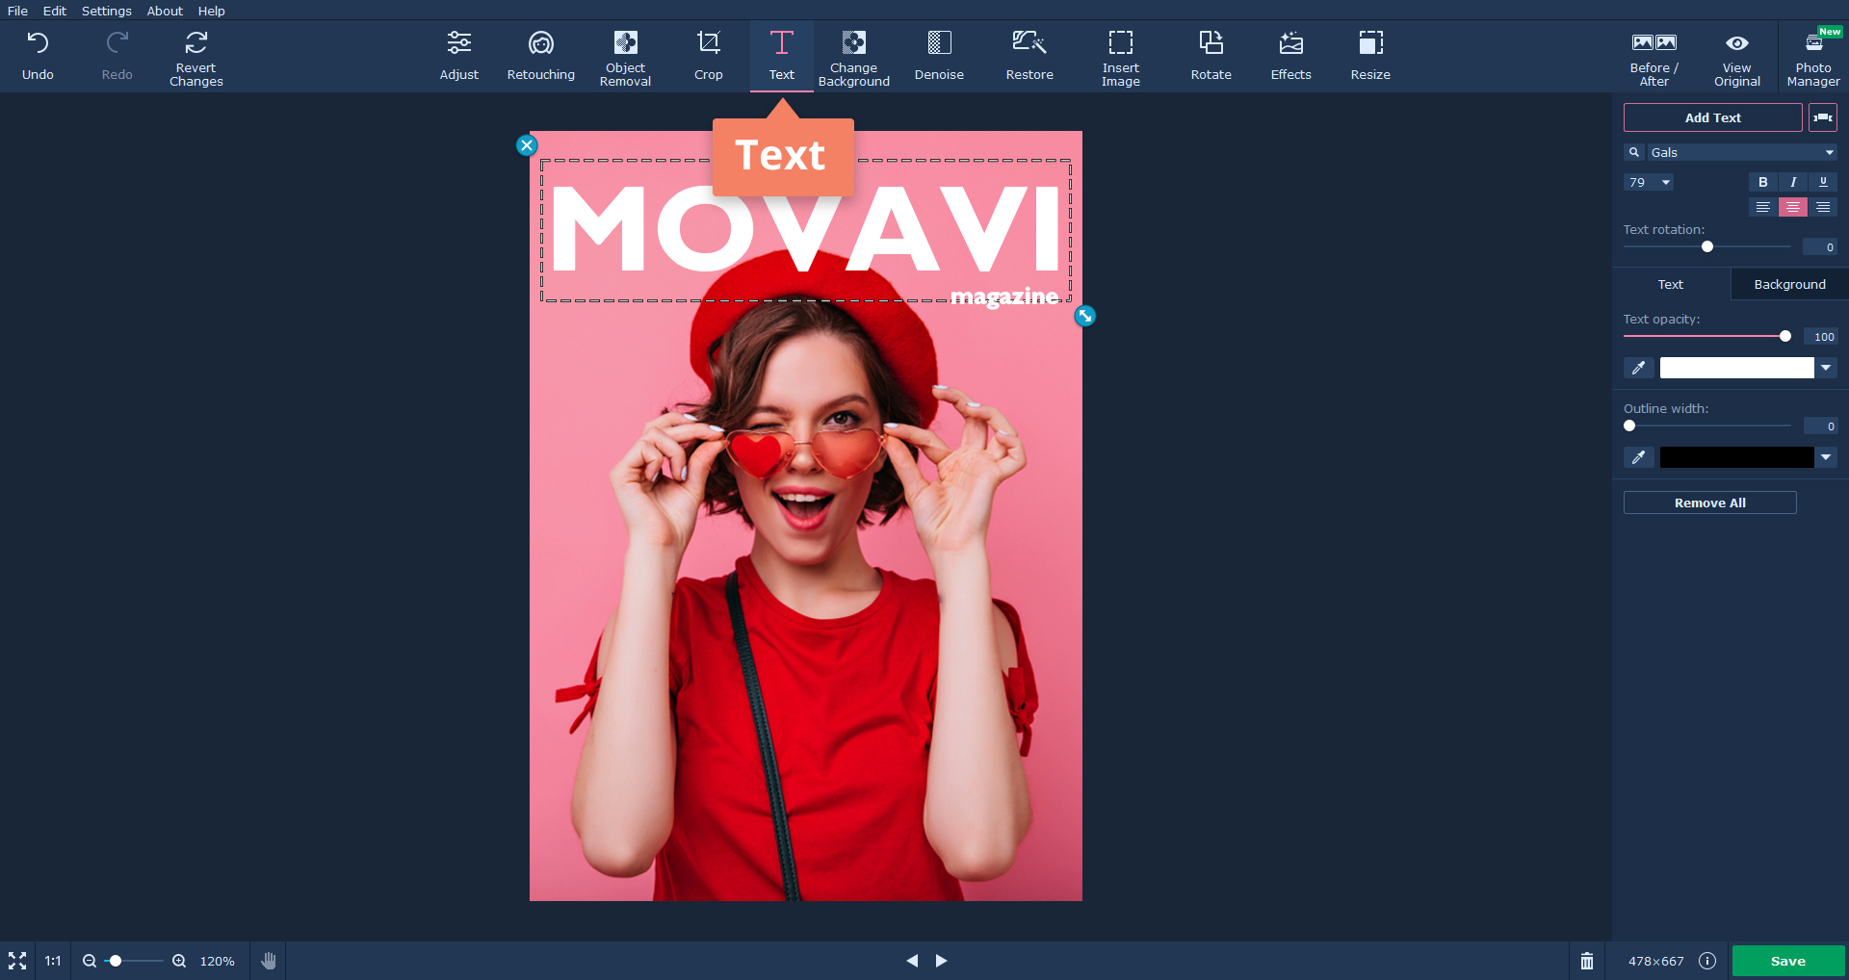Click the Outline width slider handle
This screenshot has height=980, width=1849.
pos(1629,426)
